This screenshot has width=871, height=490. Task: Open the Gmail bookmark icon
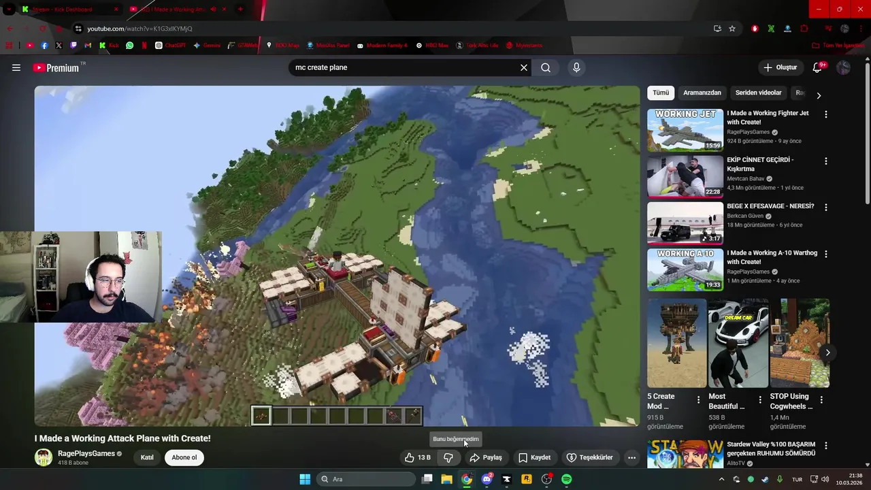[88, 46]
